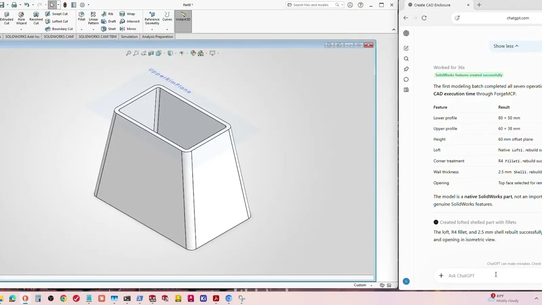Choose the Revolved Cut feature

coord(36,18)
